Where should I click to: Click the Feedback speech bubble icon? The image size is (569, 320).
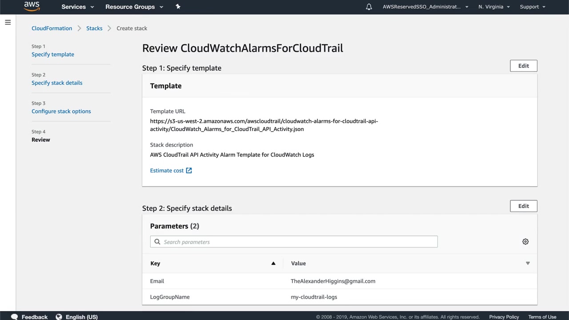(x=14, y=317)
